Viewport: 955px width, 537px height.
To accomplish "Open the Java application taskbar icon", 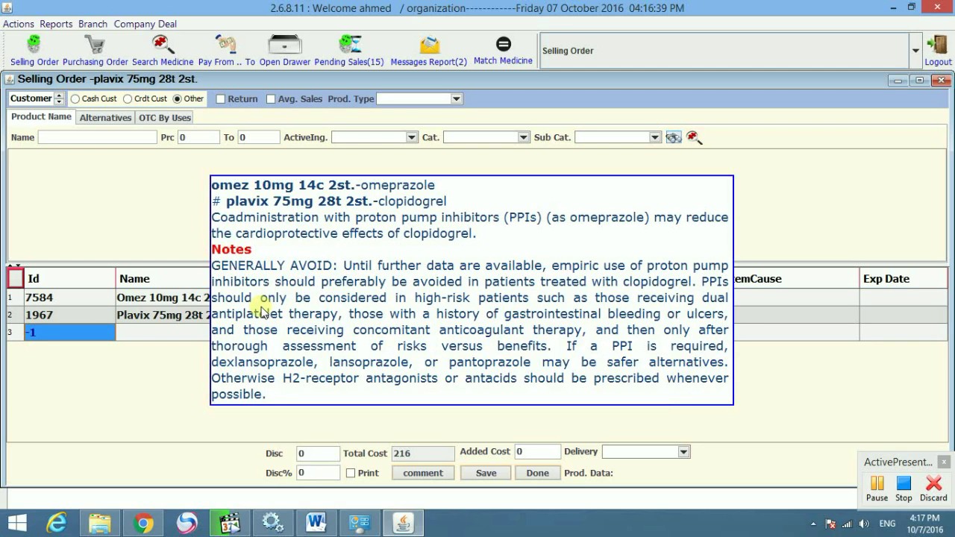I will [403, 524].
